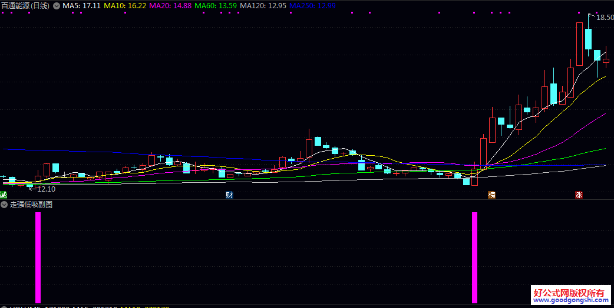614x308 pixels.
Task: Click the 财 financial report marker icon
Action: (229, 195)
